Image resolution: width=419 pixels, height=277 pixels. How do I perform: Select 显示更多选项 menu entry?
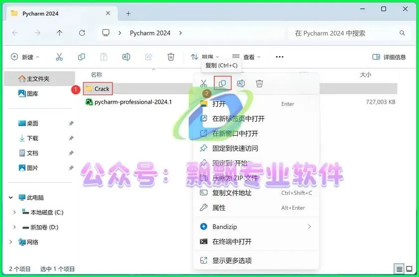tap(256, 261)
